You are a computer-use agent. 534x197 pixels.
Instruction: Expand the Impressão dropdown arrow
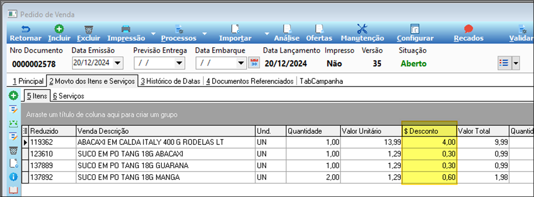153,34
